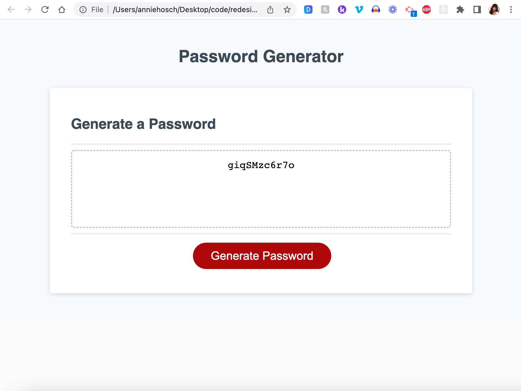
Task: Click the browser home button
Action: pyautogui.click(x=61, y=9)
